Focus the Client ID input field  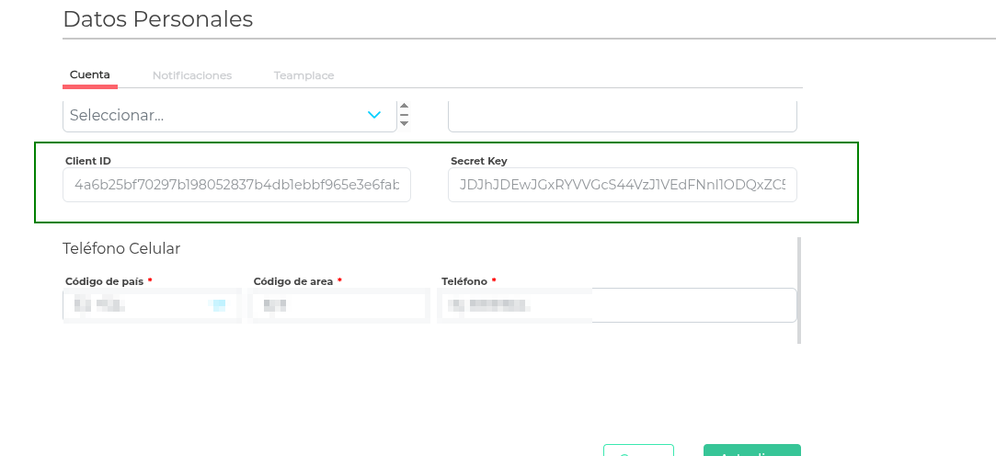(237, 185)
